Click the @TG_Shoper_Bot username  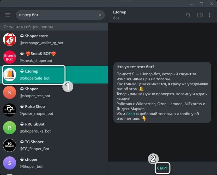pos(34,149)
